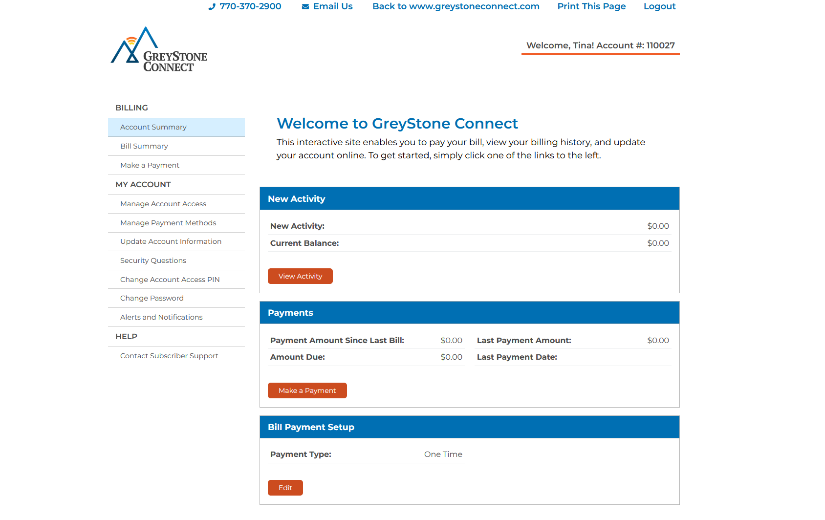825x520 pixels.
Task: Open Security Questions page
Action: (176, 260)
